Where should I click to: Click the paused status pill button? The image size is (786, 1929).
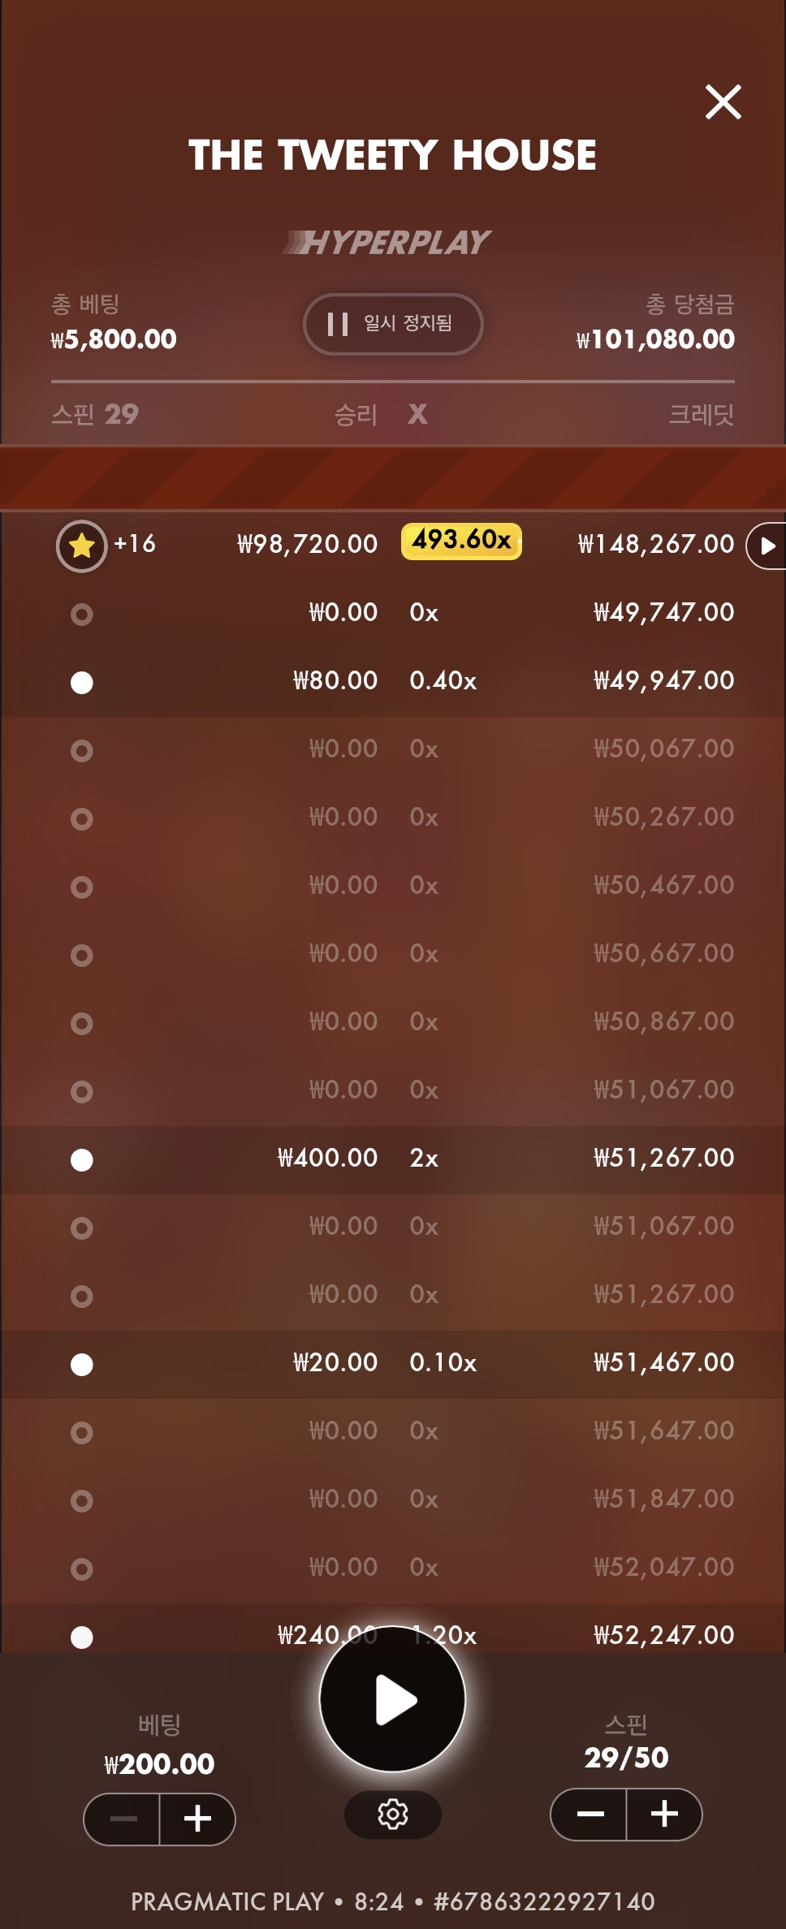393,324
